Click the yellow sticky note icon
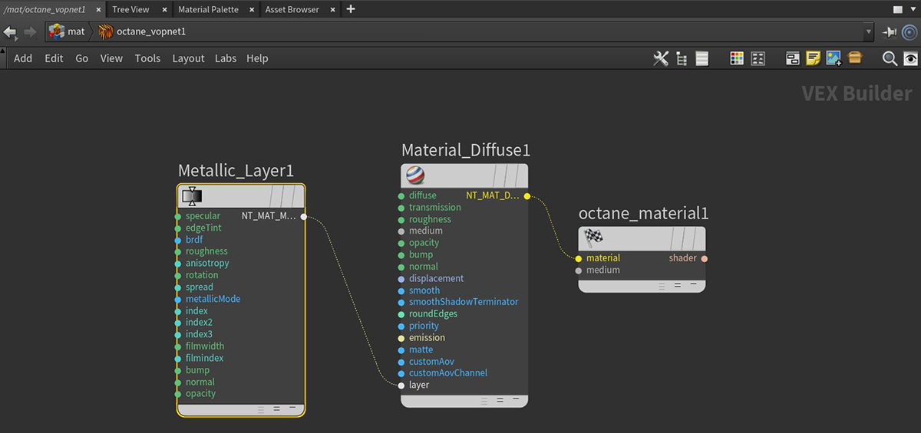 coord(813,58)
